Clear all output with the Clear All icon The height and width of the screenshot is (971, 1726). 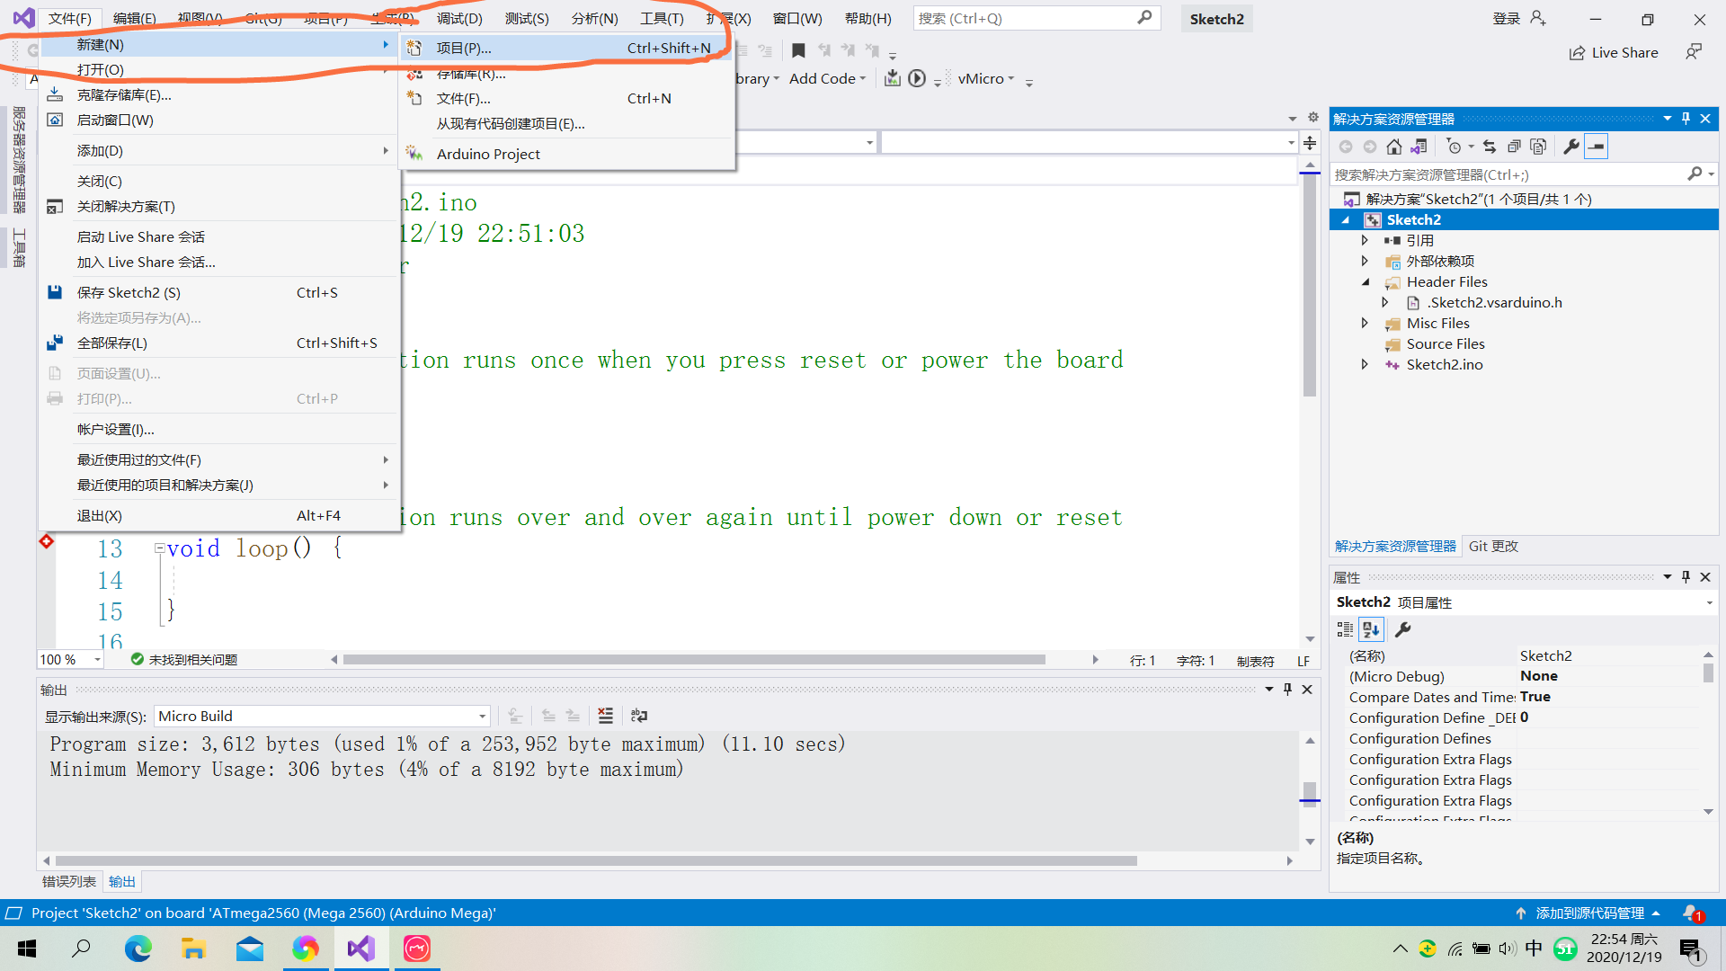click(606, 716)
